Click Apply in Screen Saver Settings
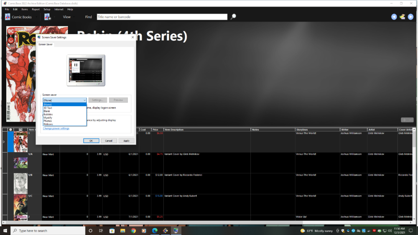 126,141
